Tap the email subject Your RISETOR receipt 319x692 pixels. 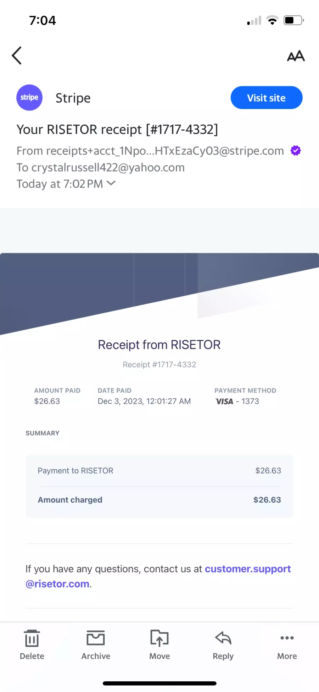coord(117,129)
